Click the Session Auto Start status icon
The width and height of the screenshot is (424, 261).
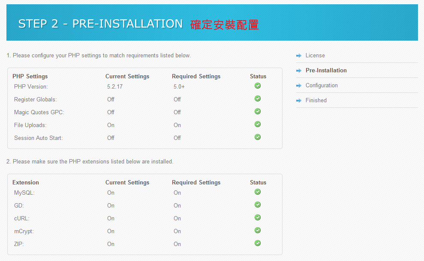[x=258, y=137]
